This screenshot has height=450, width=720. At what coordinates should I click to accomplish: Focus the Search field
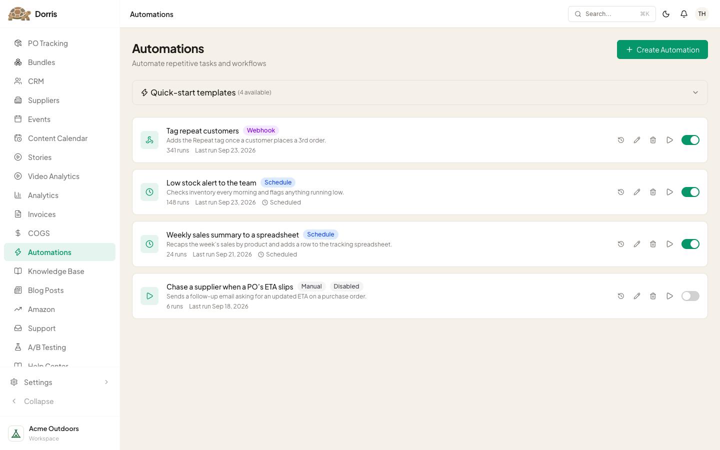coord(612,14)
